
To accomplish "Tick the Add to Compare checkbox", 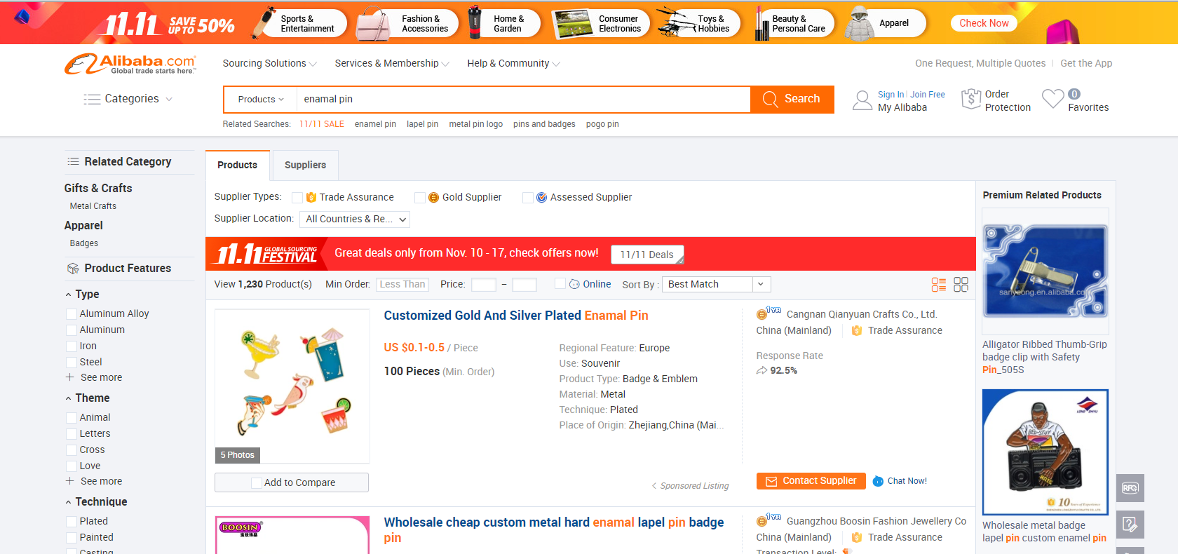I will [x=257, y=482].
